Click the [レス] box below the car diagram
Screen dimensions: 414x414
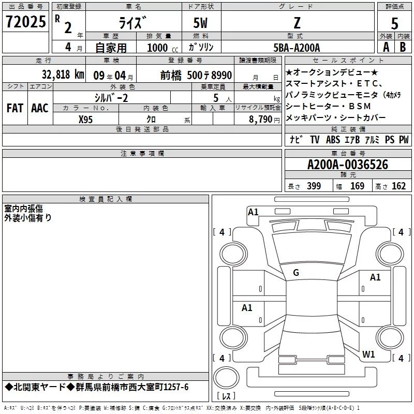tap(226, 397)
